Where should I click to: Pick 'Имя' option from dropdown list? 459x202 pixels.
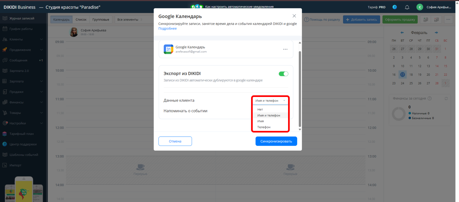[x=261, y=121]
